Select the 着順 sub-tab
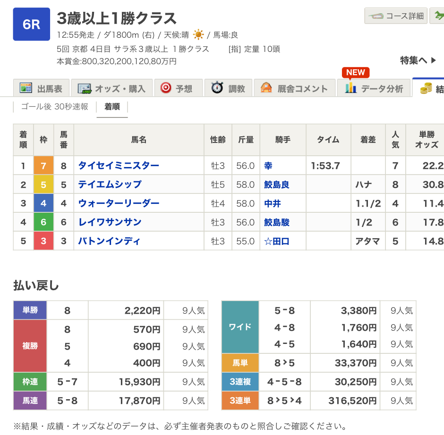444x435 pixels. click(x=112, y=107)
